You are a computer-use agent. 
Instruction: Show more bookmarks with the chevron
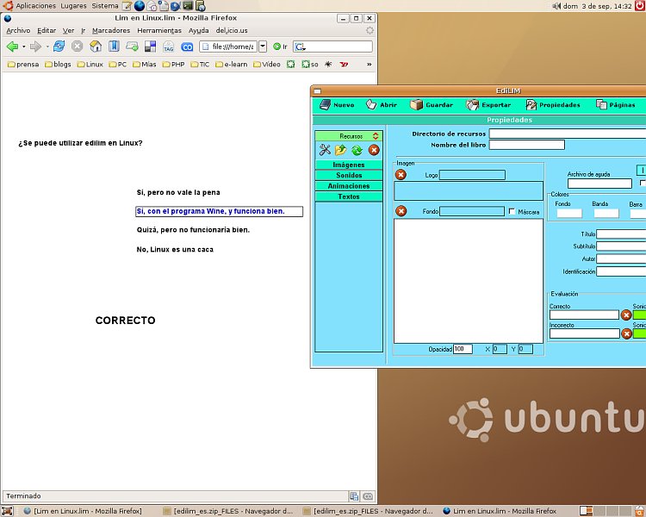point(370,65)
